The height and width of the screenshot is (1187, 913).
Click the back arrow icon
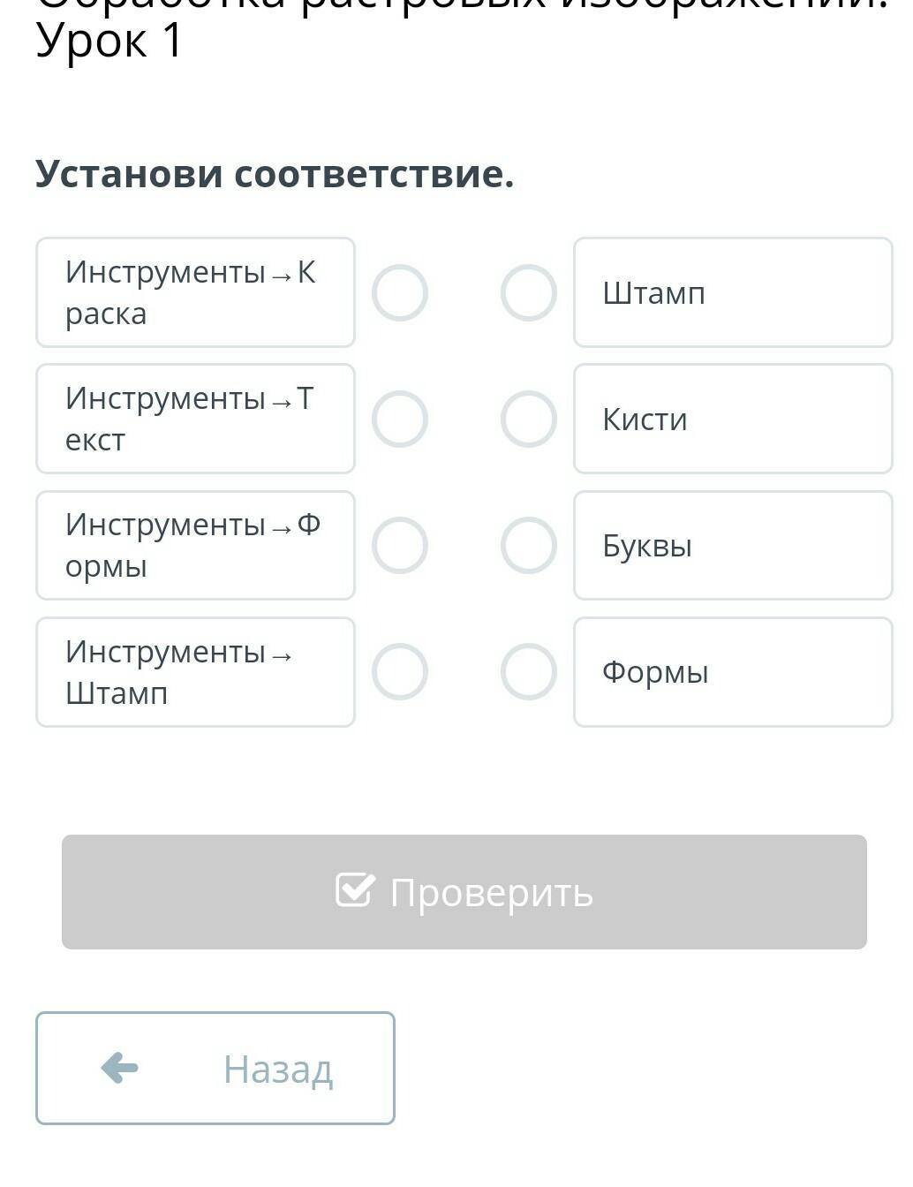click(x=119, y=1068)
